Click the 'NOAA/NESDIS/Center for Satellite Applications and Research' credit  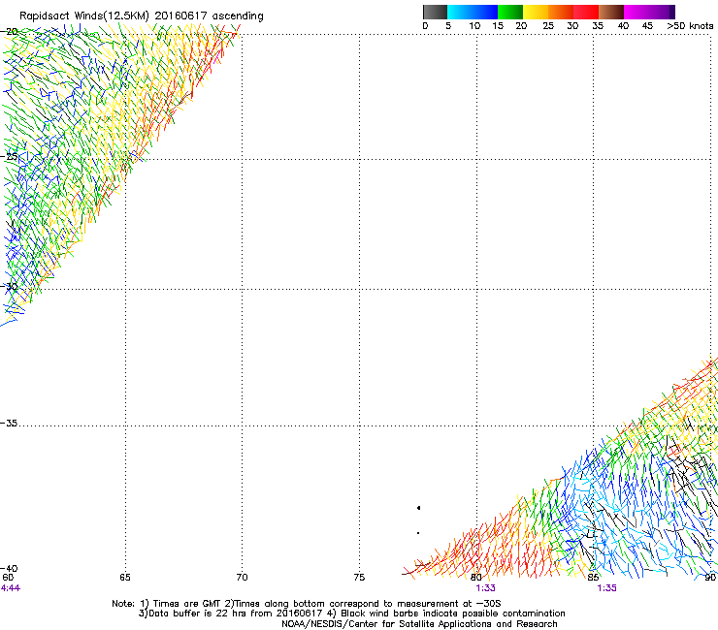point(419,624)
